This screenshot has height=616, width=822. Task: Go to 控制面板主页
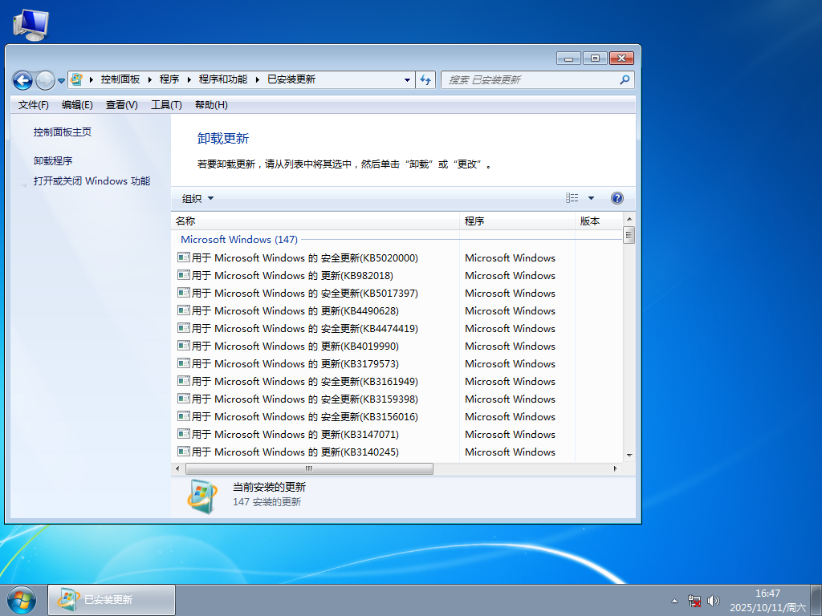(61, 132)
